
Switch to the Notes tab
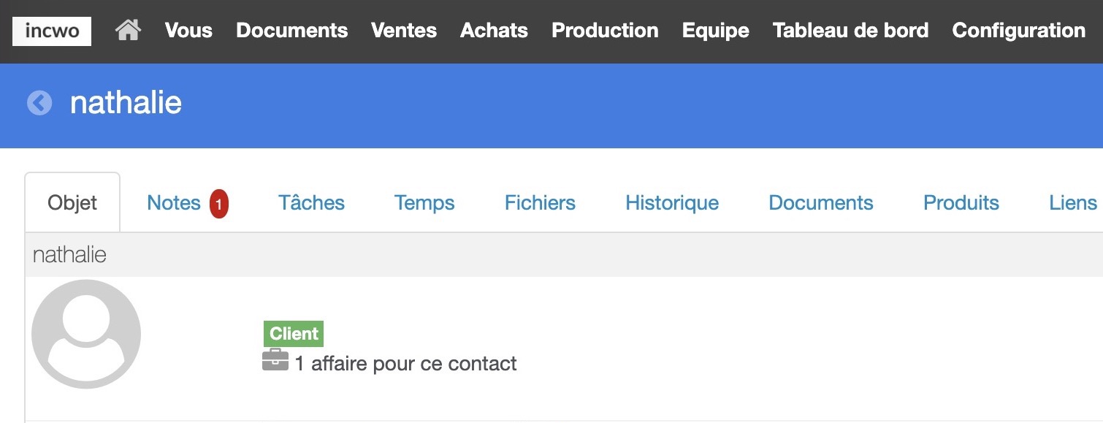pyautogui.click(x=174, y=203)
